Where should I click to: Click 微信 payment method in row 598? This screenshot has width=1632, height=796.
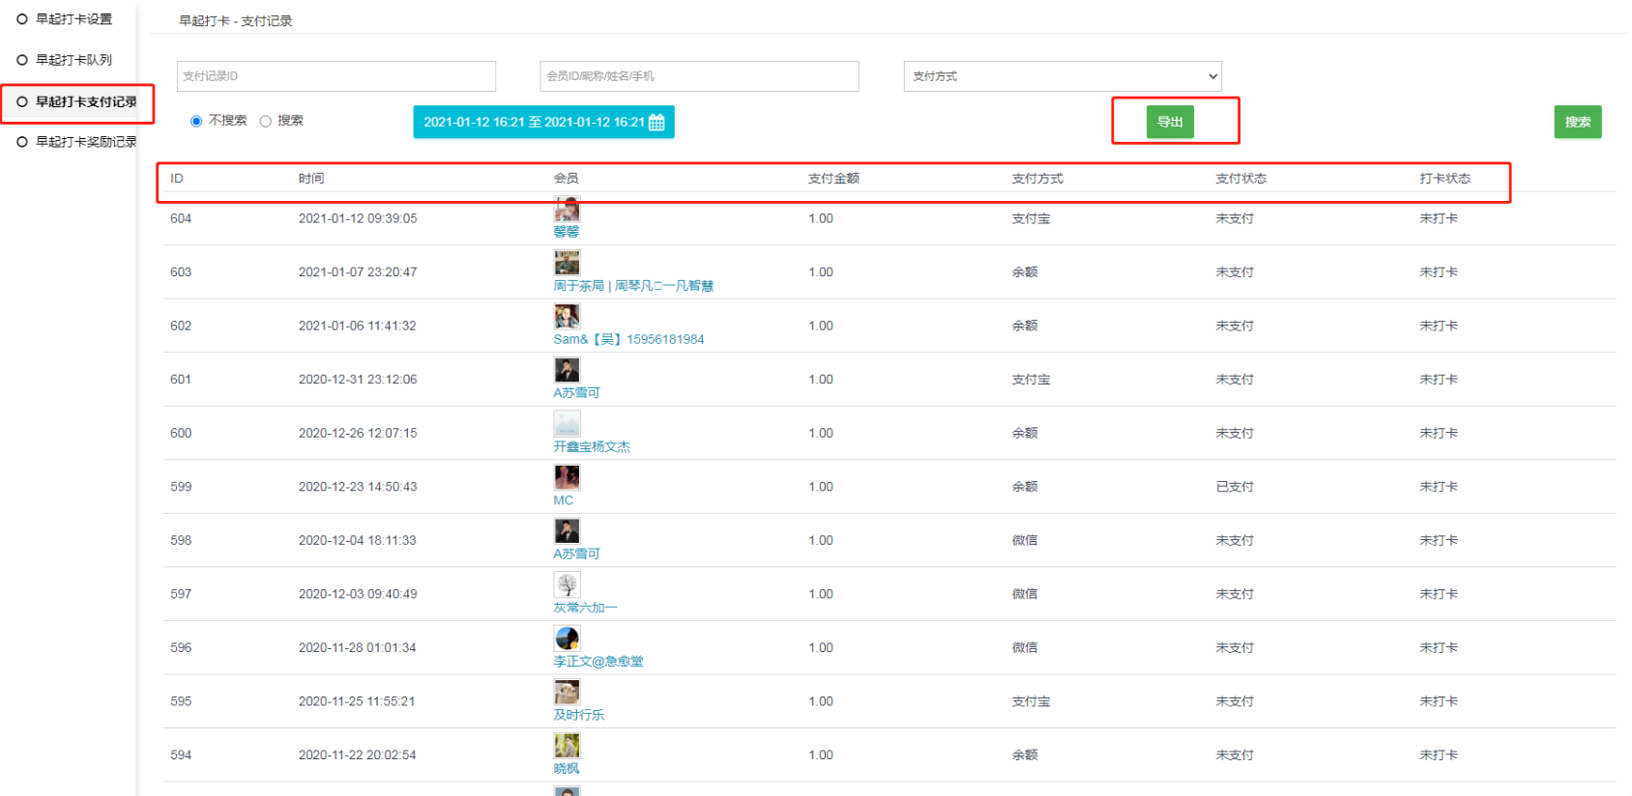click(x=1025, y=541)
